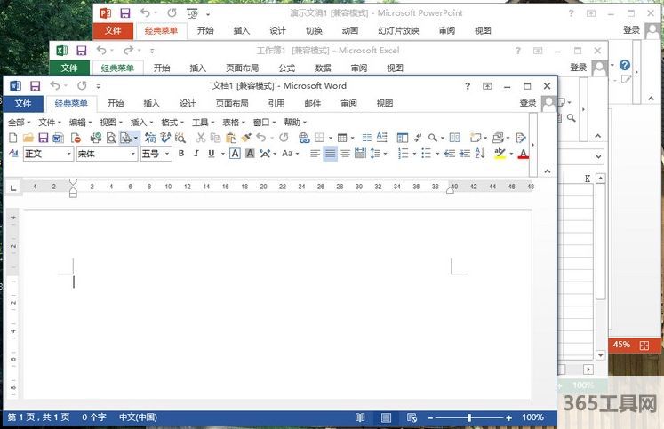
Task: Click the red font color A button
Action: [x=524, y=154]
